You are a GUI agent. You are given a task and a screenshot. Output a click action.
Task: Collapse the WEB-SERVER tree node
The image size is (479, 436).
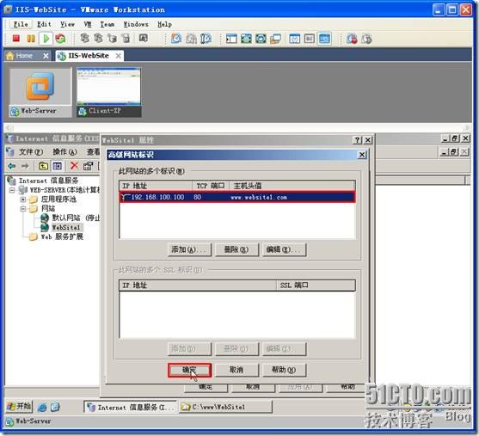[x=11, y=190]
